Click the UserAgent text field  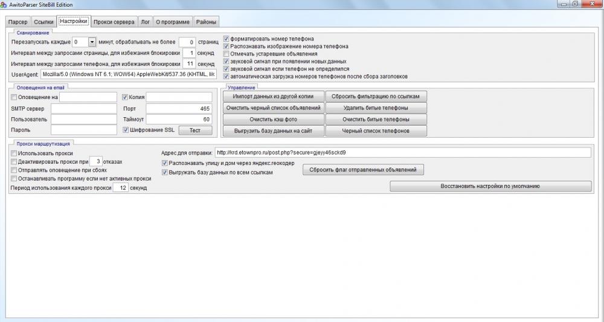pos(129,74)
